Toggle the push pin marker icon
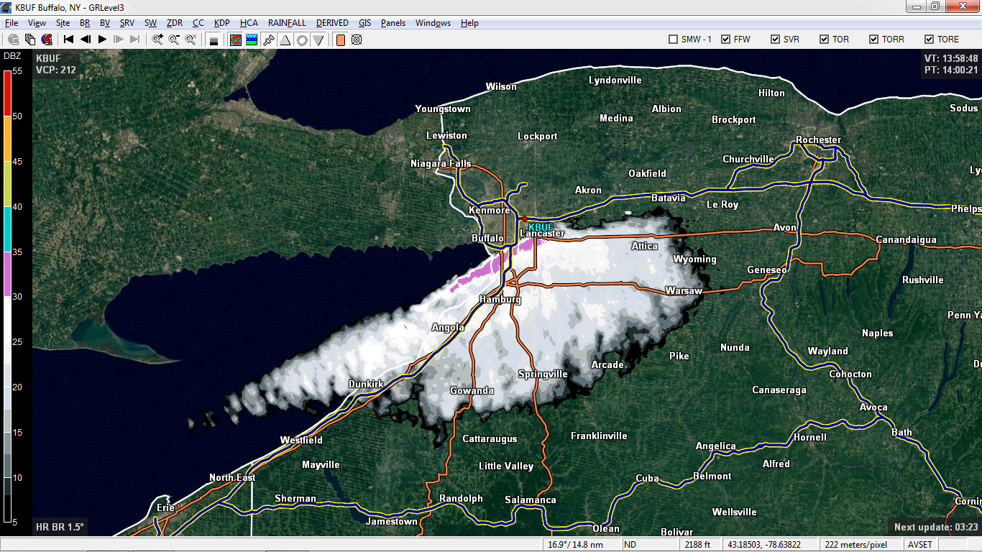 268,40
